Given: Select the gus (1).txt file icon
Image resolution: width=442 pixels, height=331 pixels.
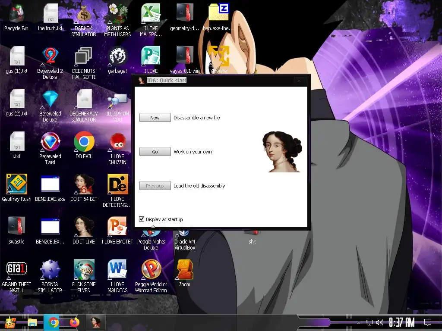Looking at the screenshot, I should (17, 56).
